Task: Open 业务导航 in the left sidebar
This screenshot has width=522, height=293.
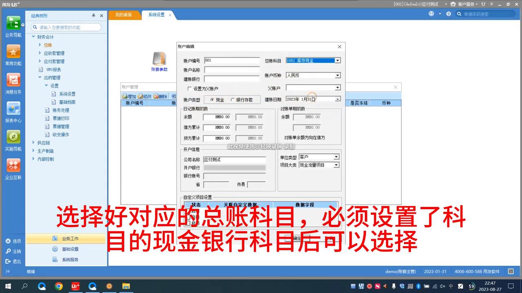Action: (13, 28)
